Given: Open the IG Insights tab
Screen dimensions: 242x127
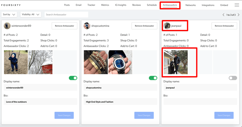Looking at the screenshot, I should pos(121,5).
